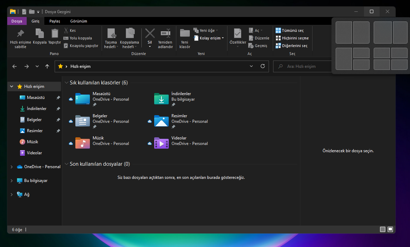This screenshot has height=247, width=410.
Task: Select Masaüstü in navigation pane
Action: [36, 97]
